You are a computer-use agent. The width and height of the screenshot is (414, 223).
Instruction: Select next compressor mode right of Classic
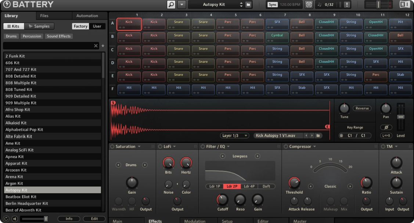[350, 186]
